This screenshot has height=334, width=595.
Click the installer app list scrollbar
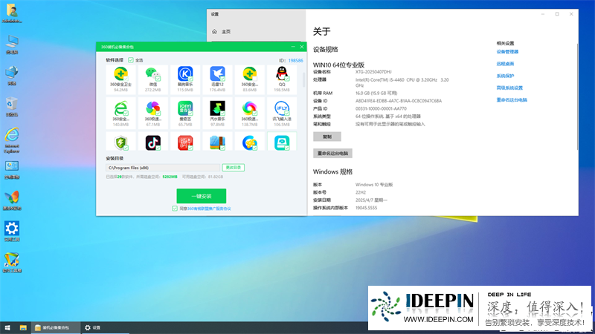pyautogui.click(x=303, y=80)
